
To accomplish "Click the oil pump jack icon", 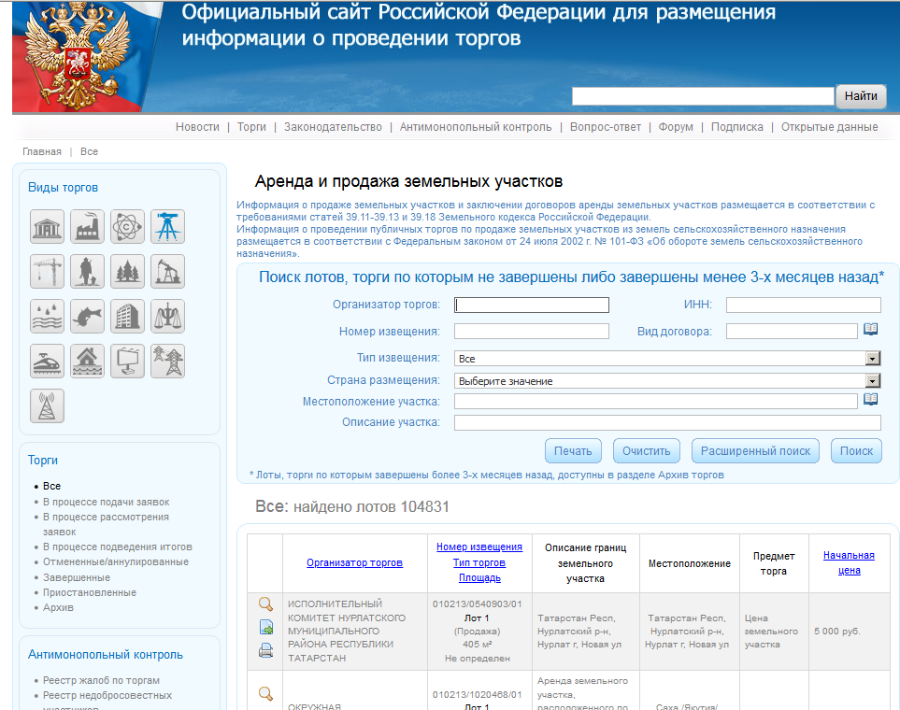I will 168,271.
